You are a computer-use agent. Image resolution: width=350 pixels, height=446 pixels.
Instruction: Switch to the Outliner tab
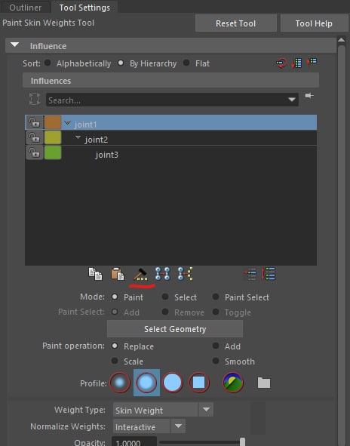point(26,8)
